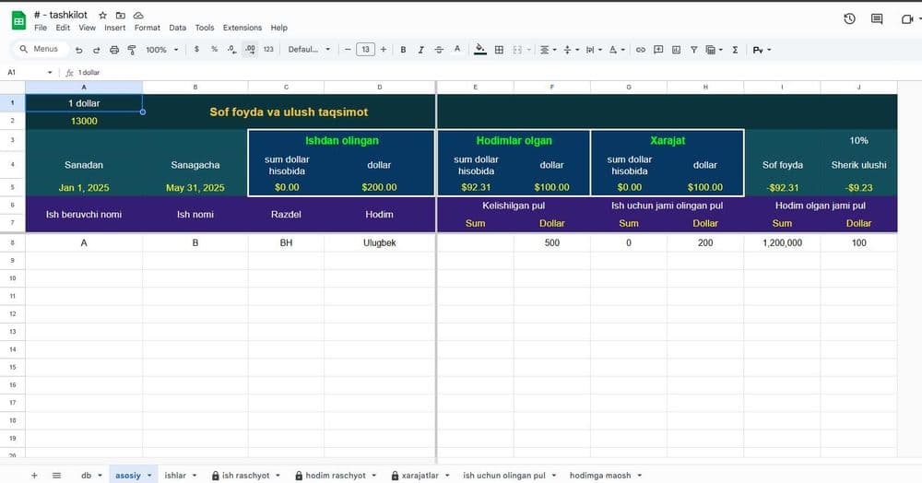922x483 pixels.
Task: Create a filter
Action: click(x=694, y=50)
